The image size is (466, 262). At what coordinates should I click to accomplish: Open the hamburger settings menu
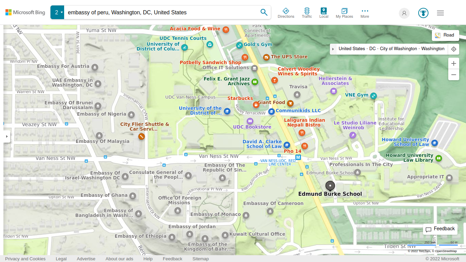(x=440, y=13)
